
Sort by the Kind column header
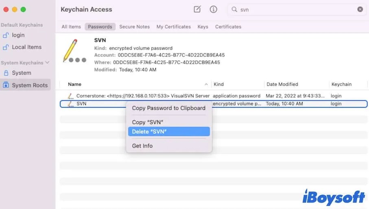pos(218,84)
